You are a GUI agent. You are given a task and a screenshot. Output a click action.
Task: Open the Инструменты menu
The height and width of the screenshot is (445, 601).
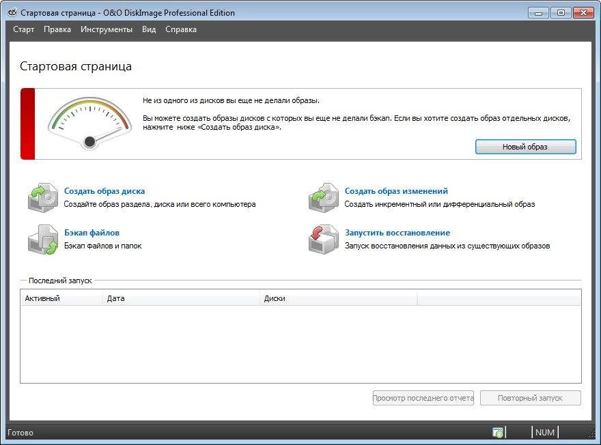(106, 29)
